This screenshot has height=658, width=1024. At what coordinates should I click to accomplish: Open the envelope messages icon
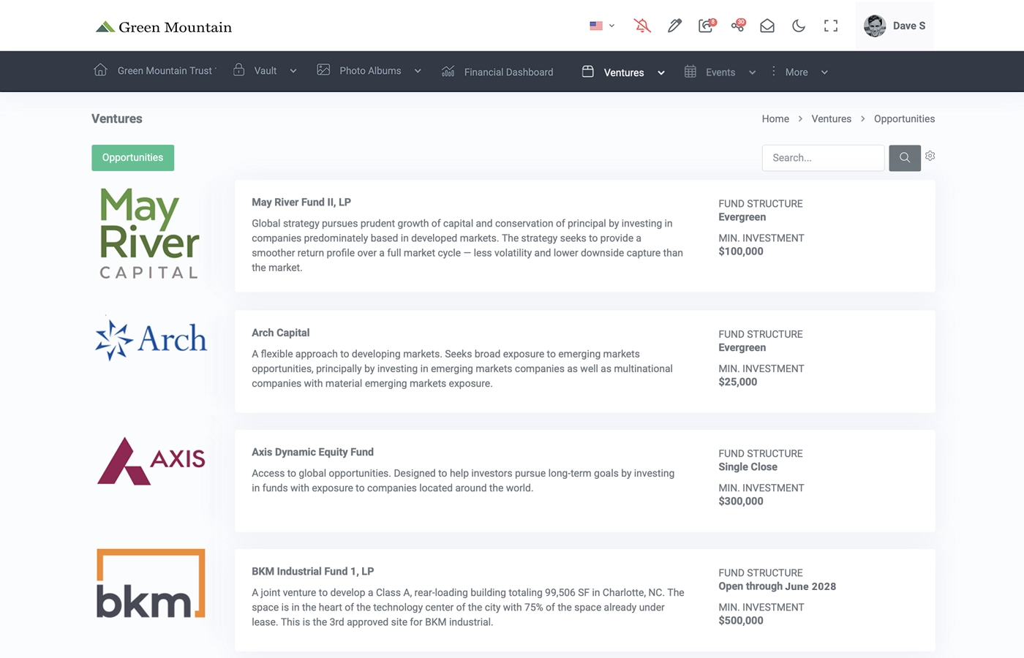tap(767, 26)
